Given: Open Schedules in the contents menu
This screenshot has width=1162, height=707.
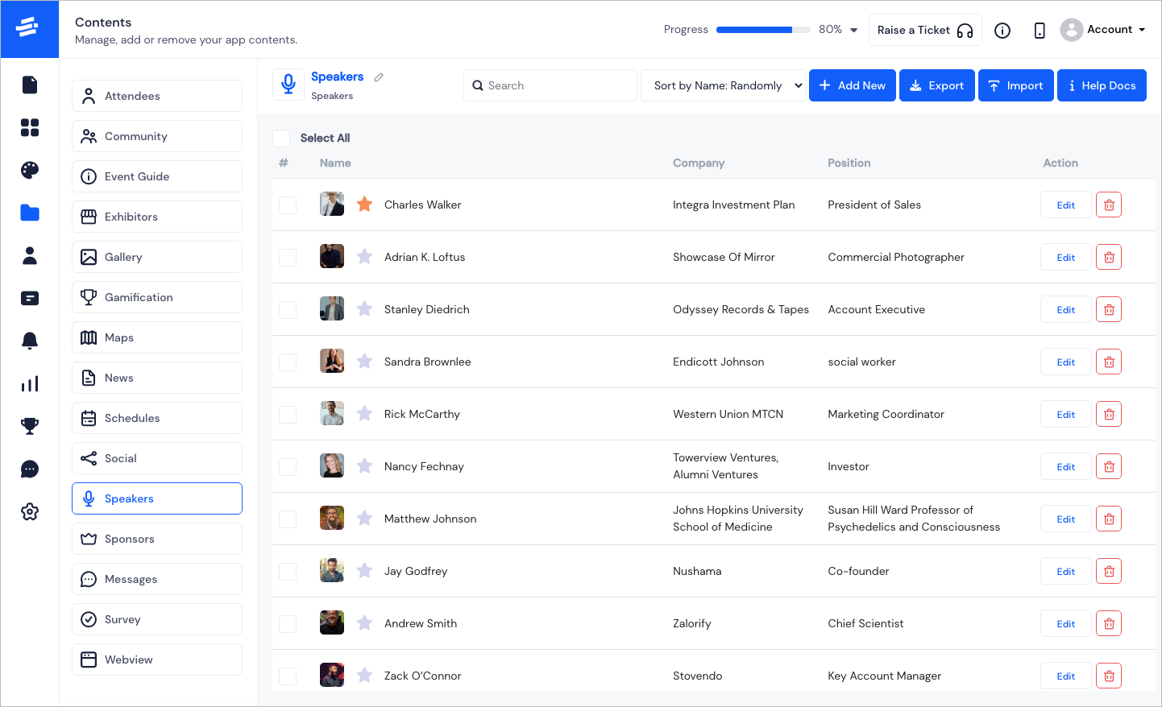Looking at the screenshot, I should click(157, 418).
